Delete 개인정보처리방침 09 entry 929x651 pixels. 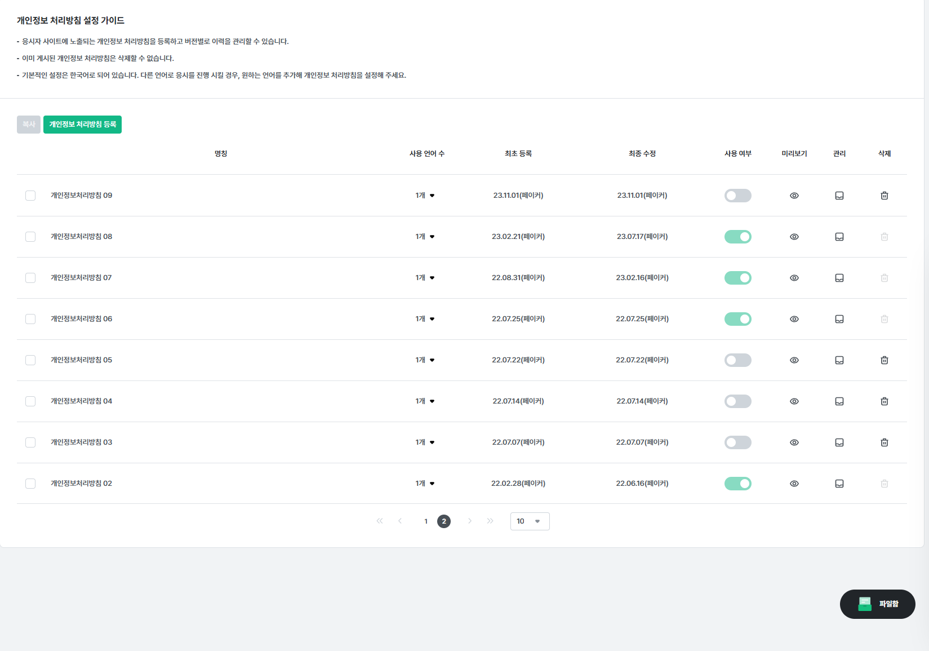coord(884,196)
